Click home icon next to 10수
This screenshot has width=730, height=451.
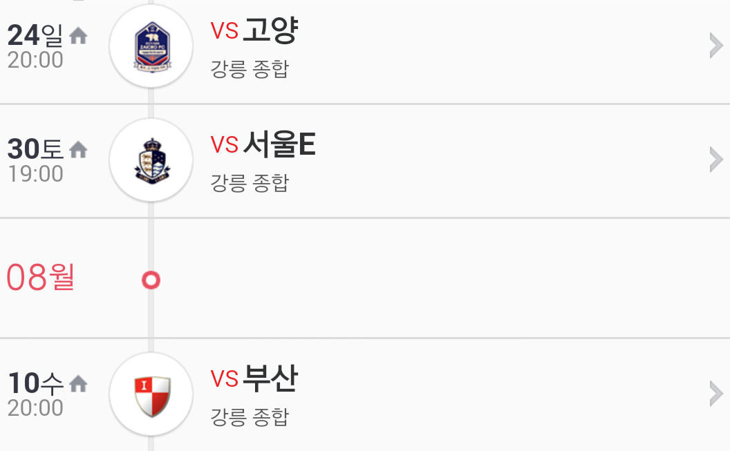pos(78,384)
